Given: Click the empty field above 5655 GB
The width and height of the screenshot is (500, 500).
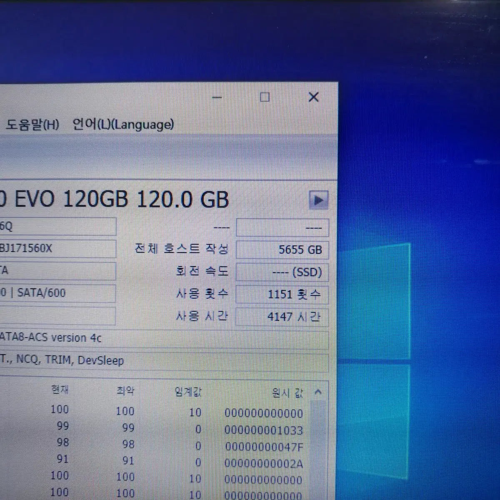Looking at the screenshot, I should click(x=282, y=228).
